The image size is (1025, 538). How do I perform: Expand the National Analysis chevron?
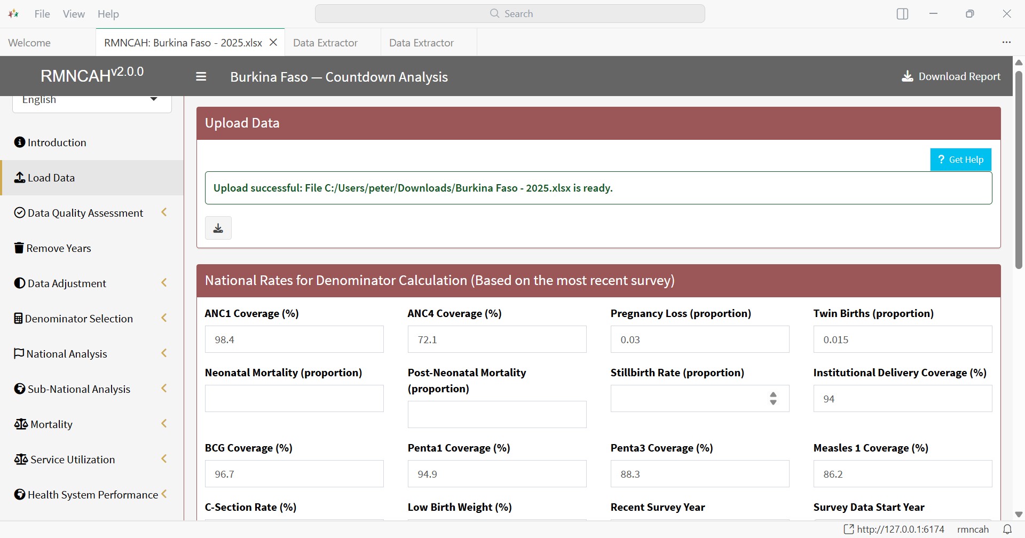[x=164, y=353]
